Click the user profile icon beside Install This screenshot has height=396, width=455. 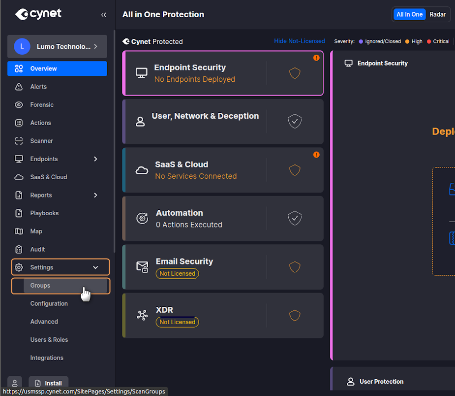point(15,383)
